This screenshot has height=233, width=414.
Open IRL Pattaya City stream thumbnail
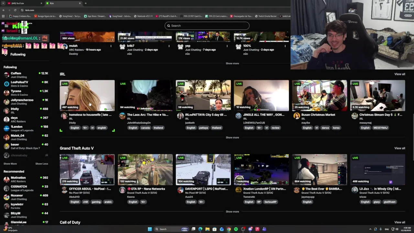203,95
